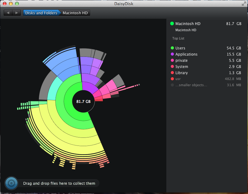This screenshot has width=248, height=194.
Task: Click the dot beside System
Action: pos(172,66)
